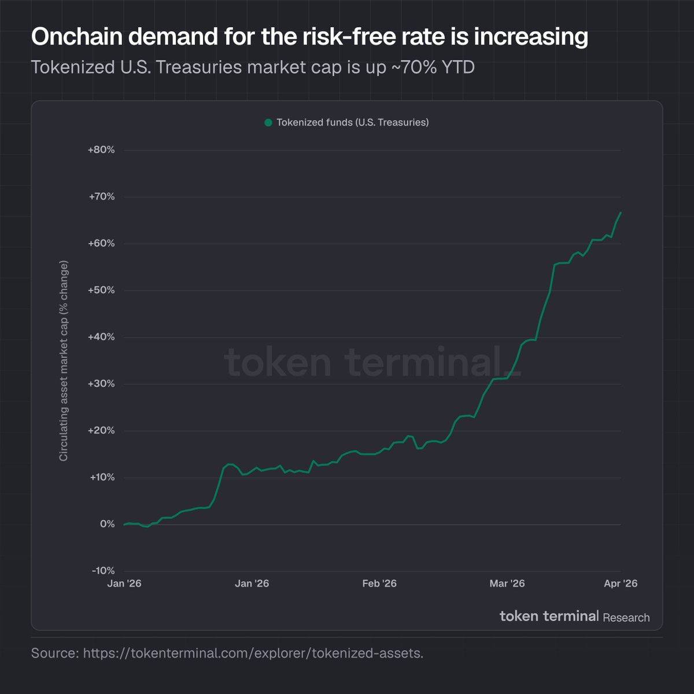Click the Circulating asset market cap axis title
Screen dimensions: 694x694
point(64,361)
